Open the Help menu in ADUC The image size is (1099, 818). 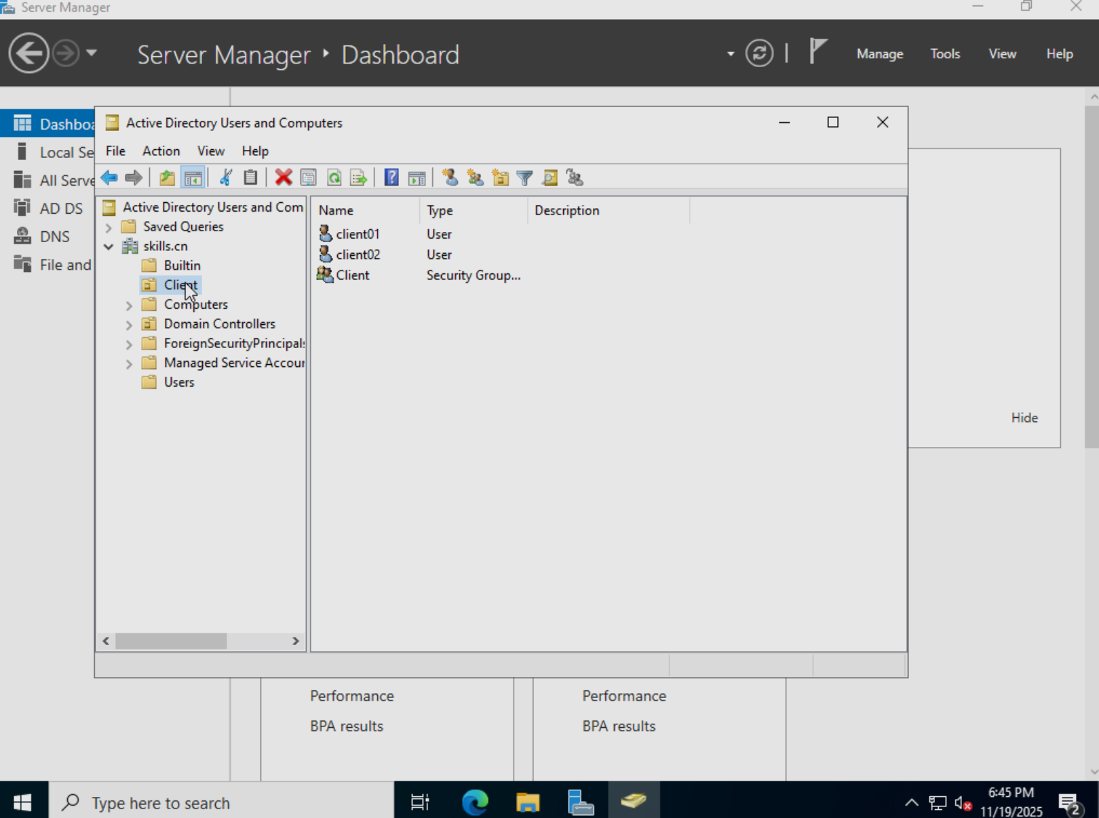[x=255, y=151]
